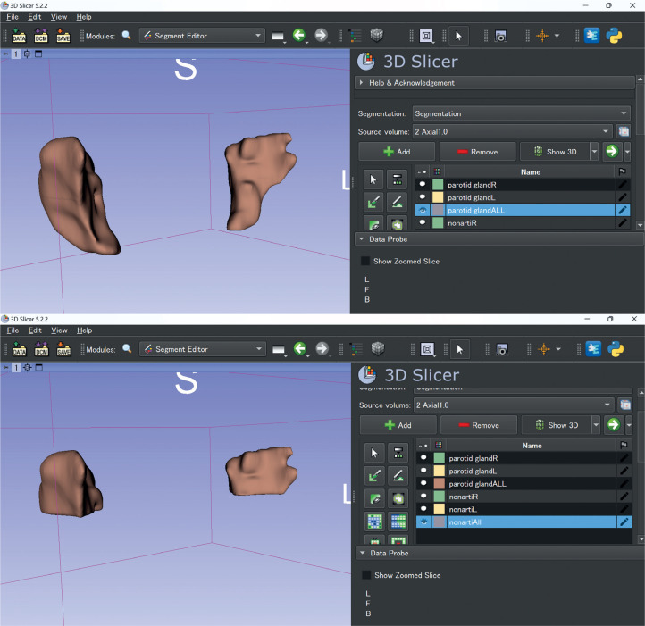Click the Remove button in upper window
Screen dimensions: 645x626
click(478, 152)
